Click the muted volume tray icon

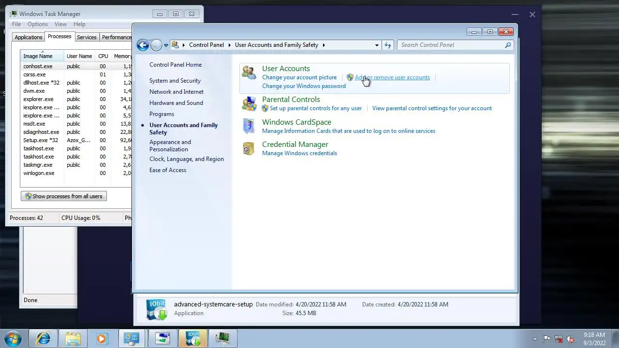point(571,339)
